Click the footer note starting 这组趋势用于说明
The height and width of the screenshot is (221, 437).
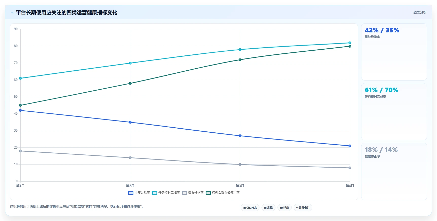click(77, 207)
